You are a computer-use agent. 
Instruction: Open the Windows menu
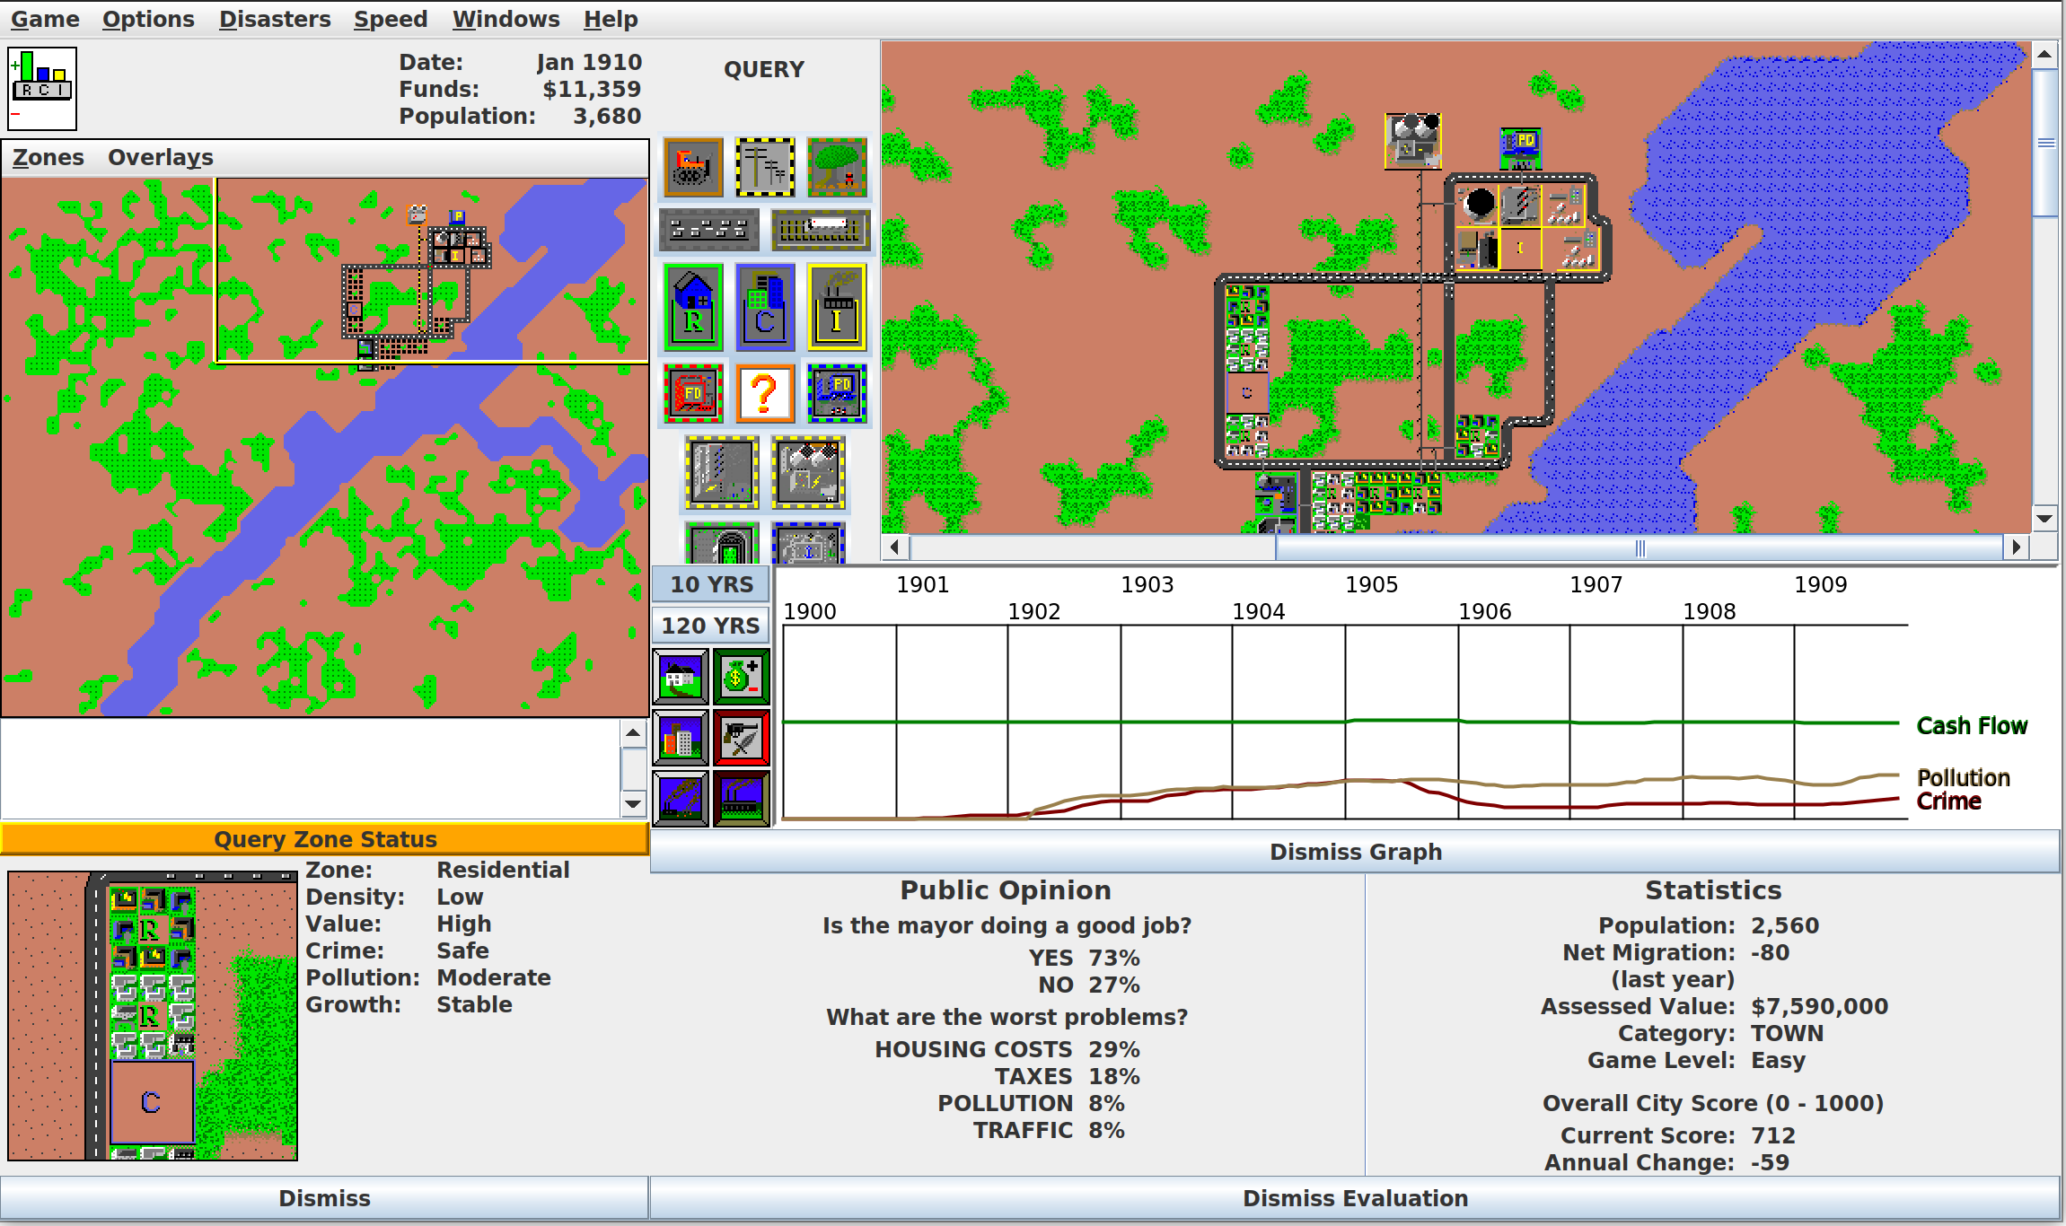(x=506, y=19)
